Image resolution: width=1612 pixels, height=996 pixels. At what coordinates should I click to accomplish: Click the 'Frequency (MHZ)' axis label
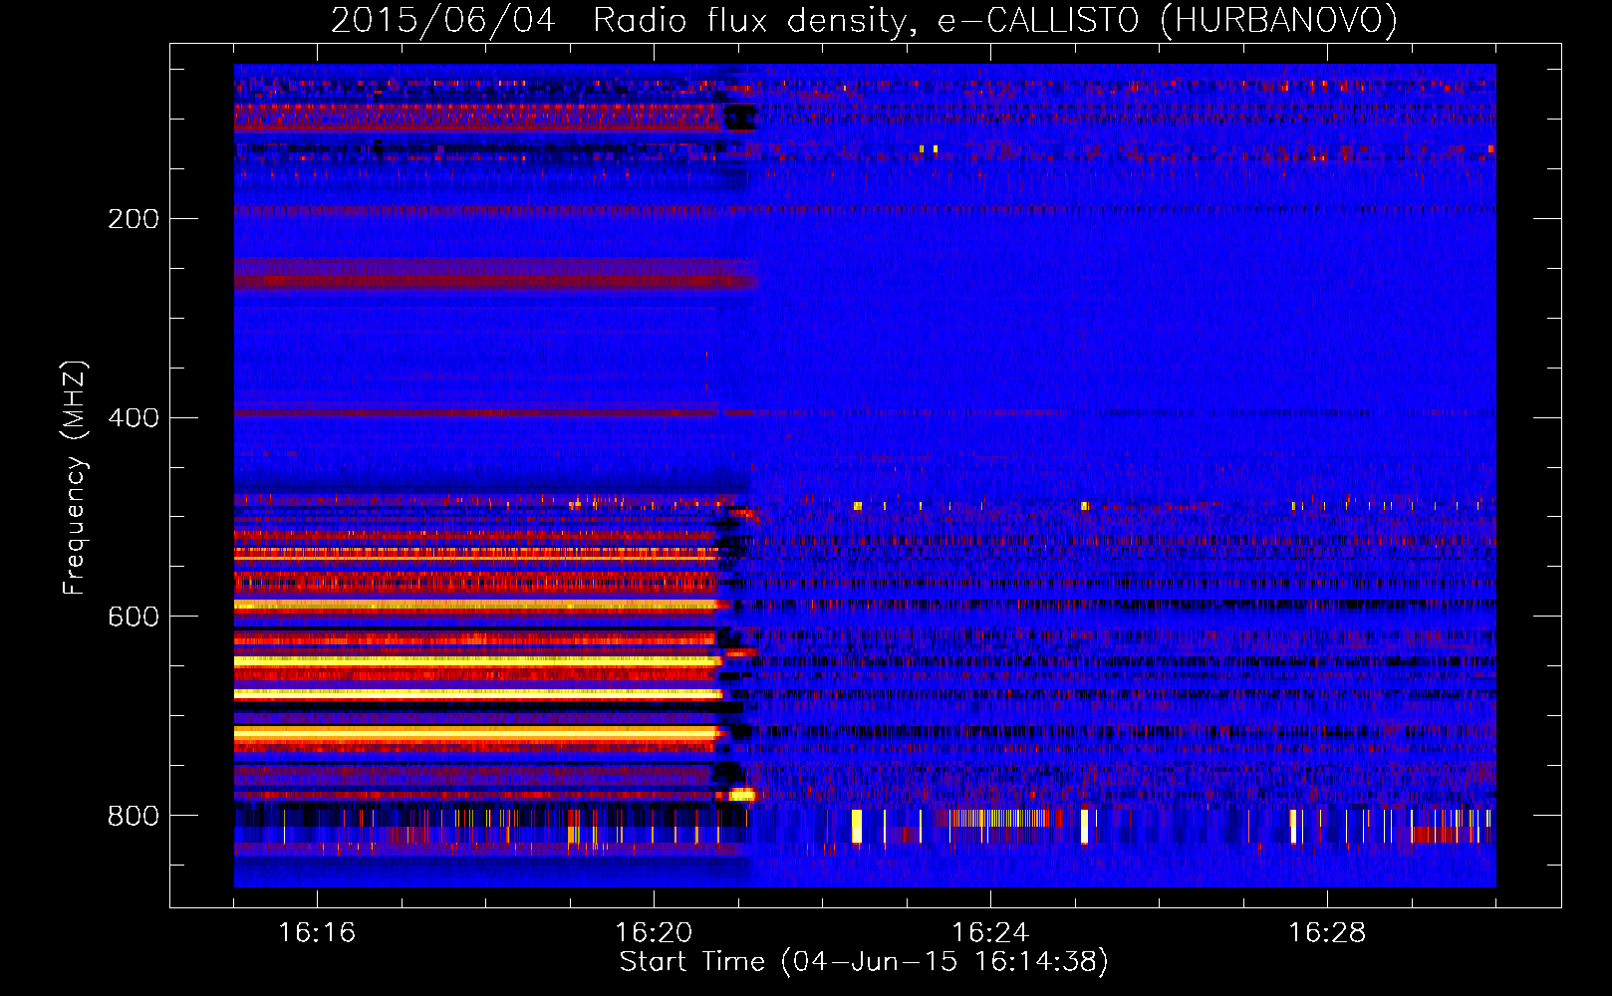click(75, 477)
